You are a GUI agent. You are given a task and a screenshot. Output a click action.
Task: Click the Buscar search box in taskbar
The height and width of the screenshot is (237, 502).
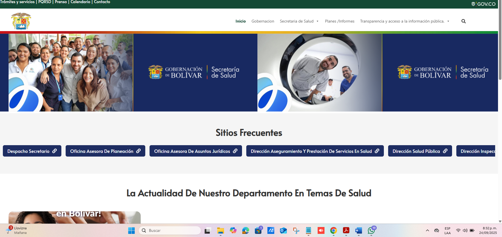tap(170, 230)
